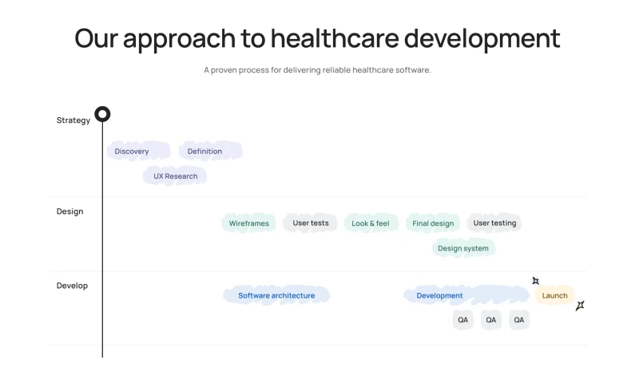Screen dimensions: 639x383
Task: Click the Design system tag
Action: click(463, 248)
